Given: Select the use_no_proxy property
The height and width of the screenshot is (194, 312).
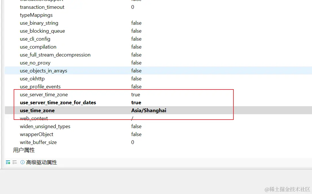Looking at the screenshot, I should (x=35, y=63).
